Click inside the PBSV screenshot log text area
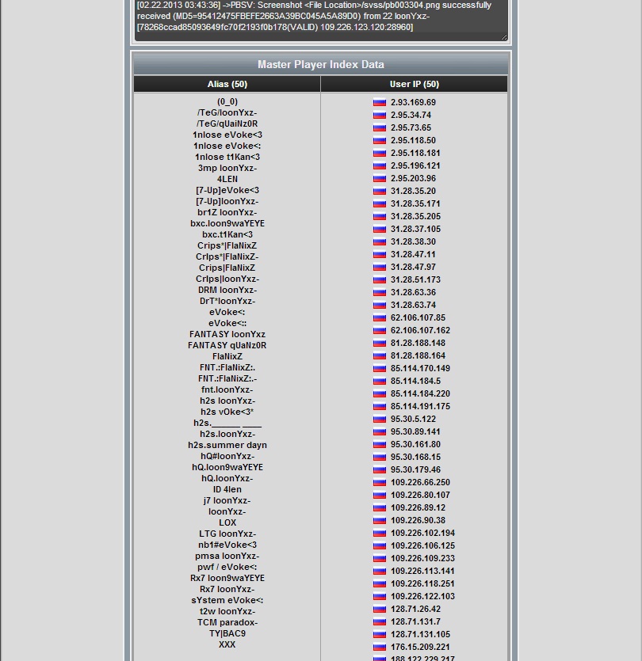Screen dimensions: 642x661 coord(321,20)
